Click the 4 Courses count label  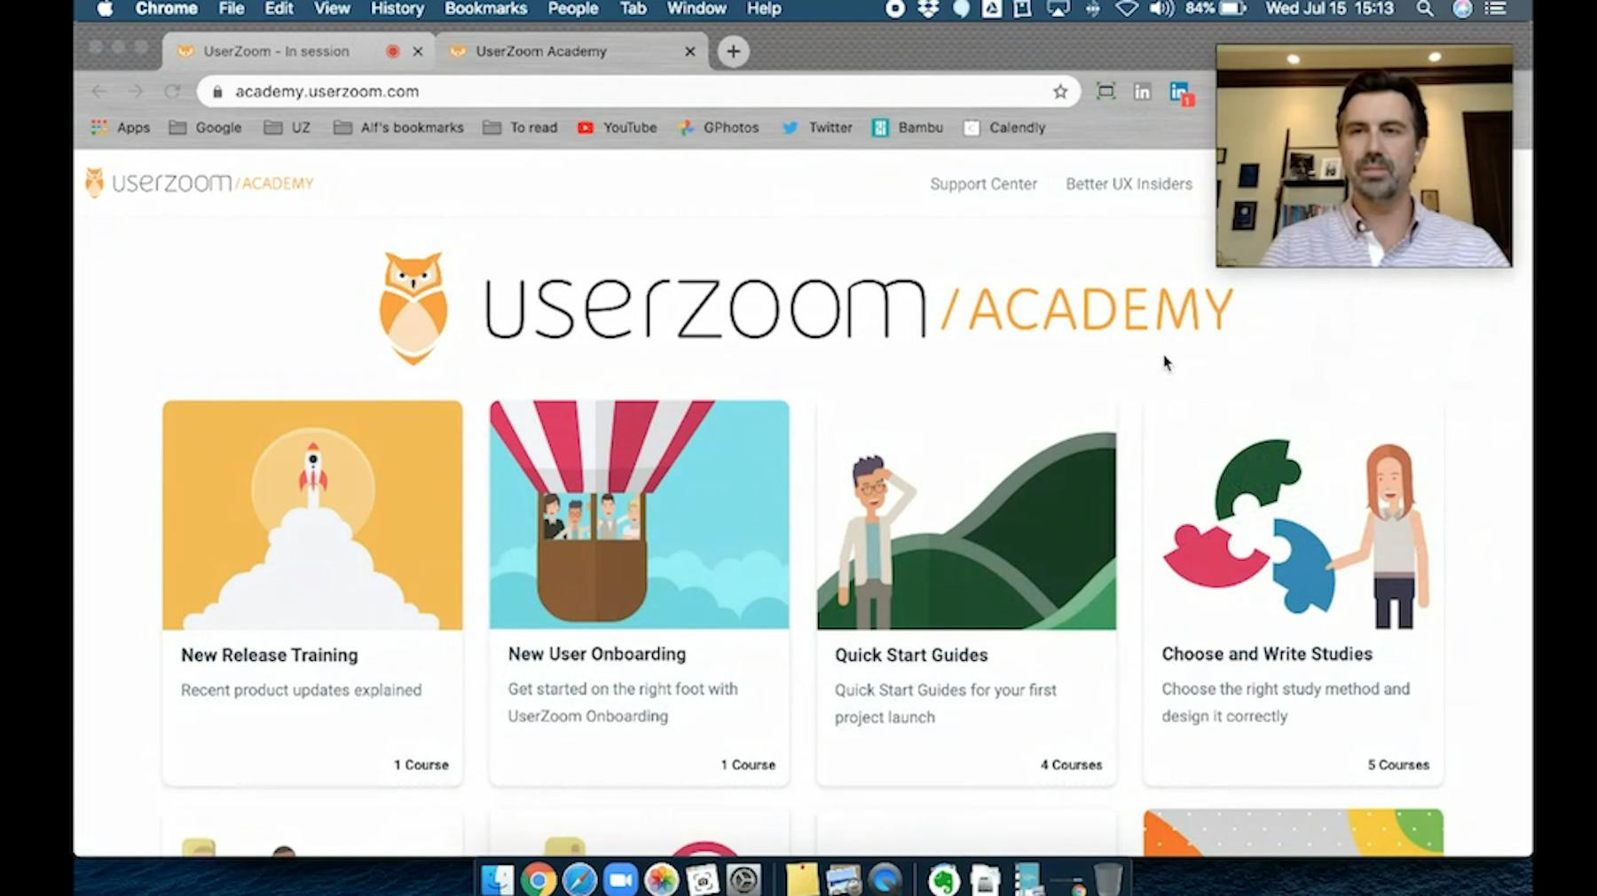[1071, 765]
